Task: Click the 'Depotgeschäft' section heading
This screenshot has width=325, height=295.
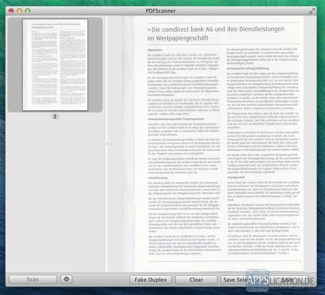Action: (x=236, y=177)
